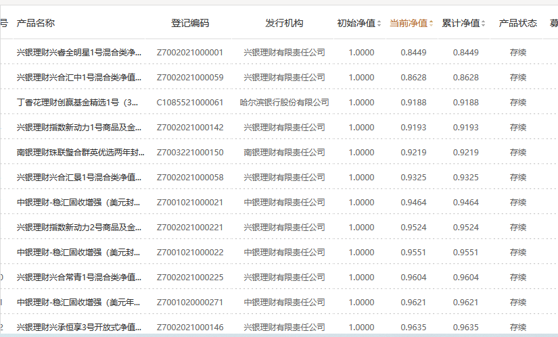Open product 兴银理财兴合汇中1号混合类净值

pos(79,78)
